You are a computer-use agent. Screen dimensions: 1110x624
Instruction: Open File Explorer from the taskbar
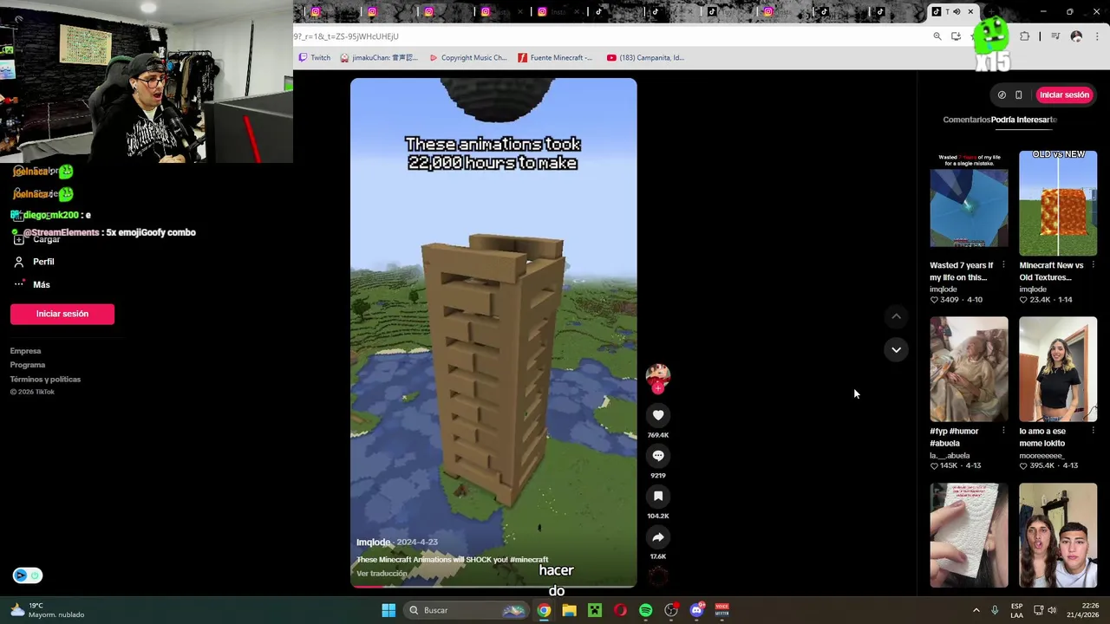(569, 610)
